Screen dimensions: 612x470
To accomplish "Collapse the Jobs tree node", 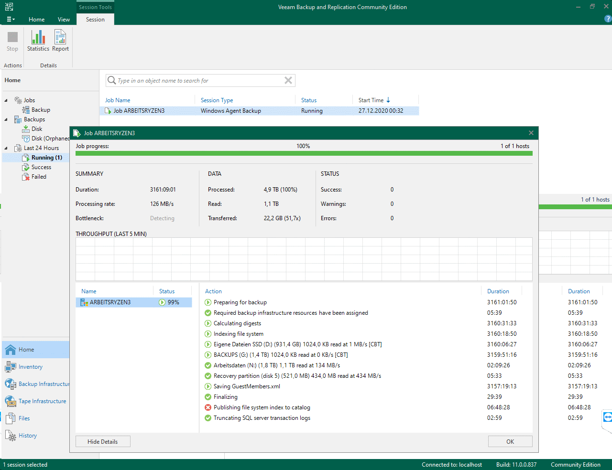I will [x=6, y=100].
